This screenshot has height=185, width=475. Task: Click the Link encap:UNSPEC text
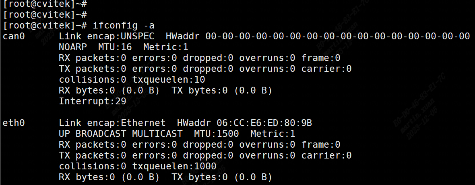click(x=106, y=36)
